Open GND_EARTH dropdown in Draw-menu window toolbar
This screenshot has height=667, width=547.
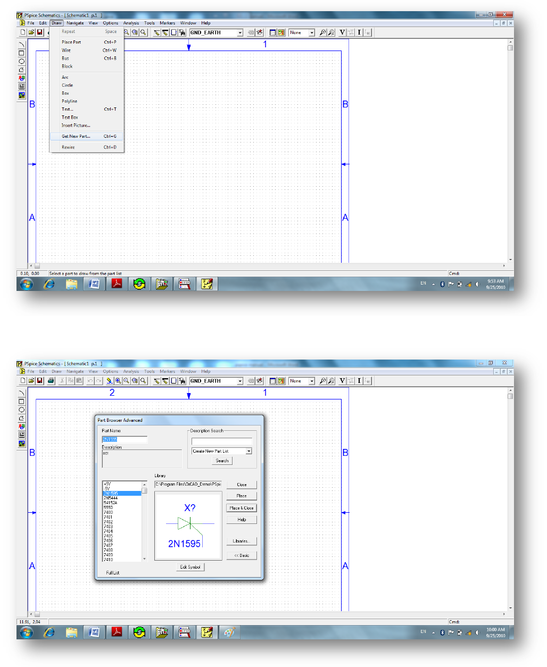coord(240,32)
